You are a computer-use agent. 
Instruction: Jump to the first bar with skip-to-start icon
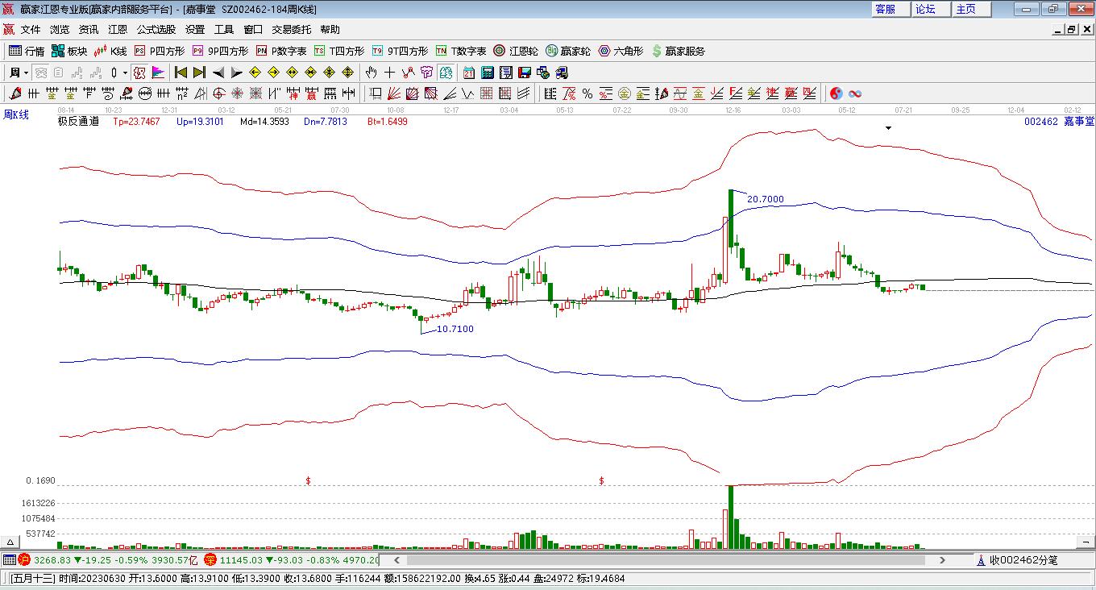(181, 73)
